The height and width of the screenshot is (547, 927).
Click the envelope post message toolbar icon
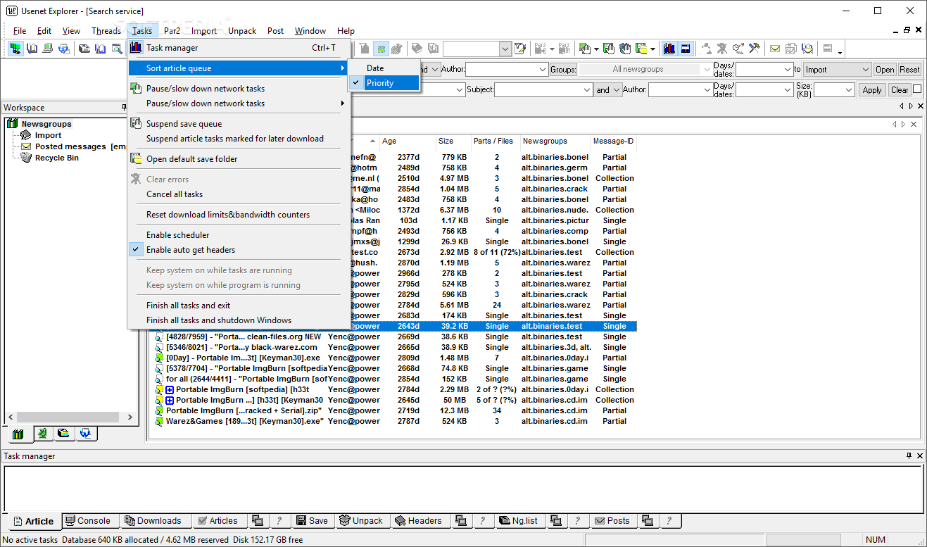tap(774, 49)
